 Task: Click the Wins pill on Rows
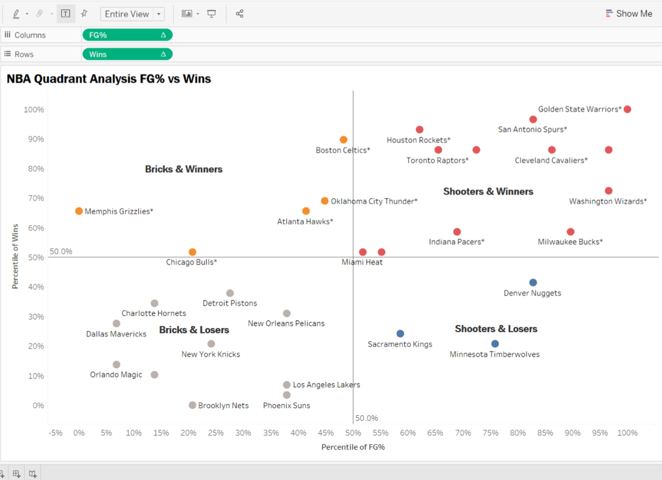click(120, 54)
